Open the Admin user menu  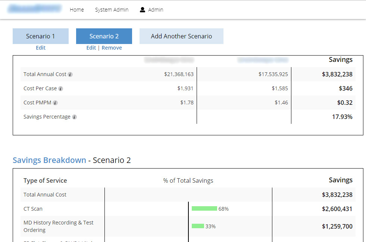(x=156, y=10)
